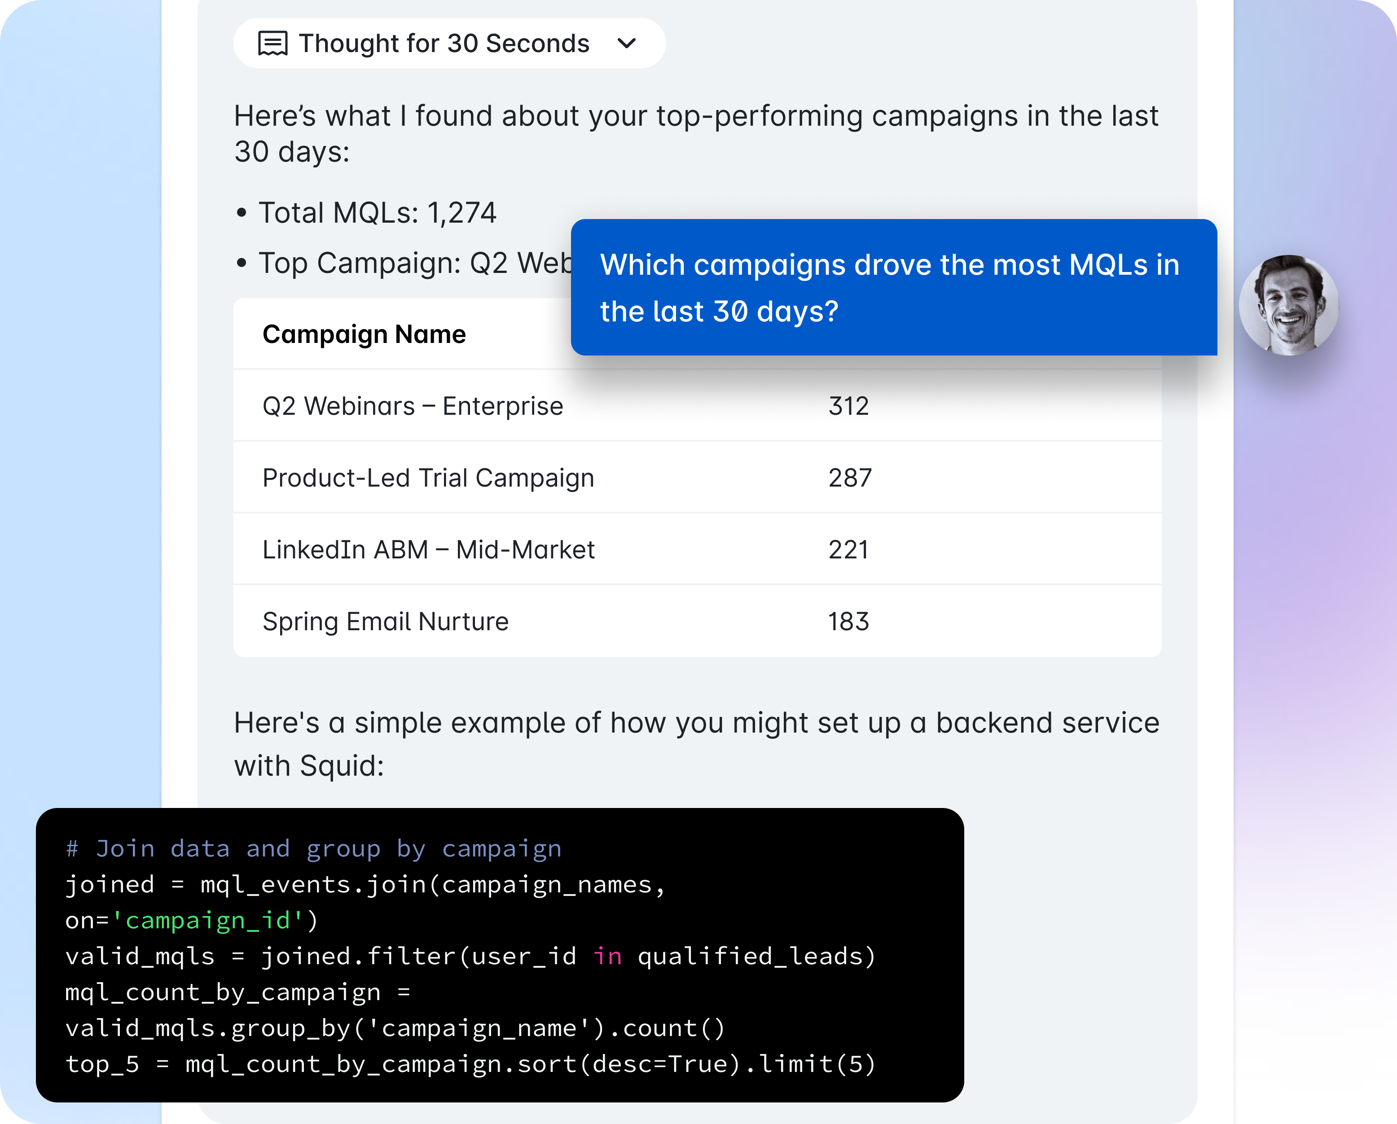
Task: Select the 'Product-Led Trial Campaign' row
Action: click(428, 478)
